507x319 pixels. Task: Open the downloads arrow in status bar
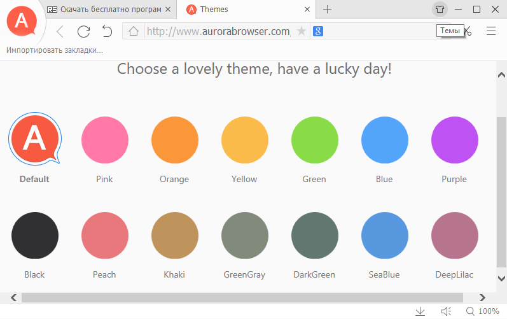click(420, 311)
